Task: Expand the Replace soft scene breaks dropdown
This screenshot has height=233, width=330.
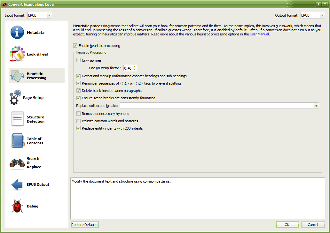Action: [x=316, y=106]
